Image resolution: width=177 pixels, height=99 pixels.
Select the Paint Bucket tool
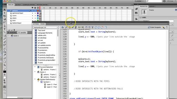5,52
